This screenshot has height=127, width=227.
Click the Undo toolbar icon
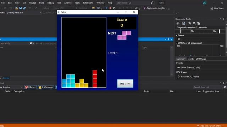(29, 8)
